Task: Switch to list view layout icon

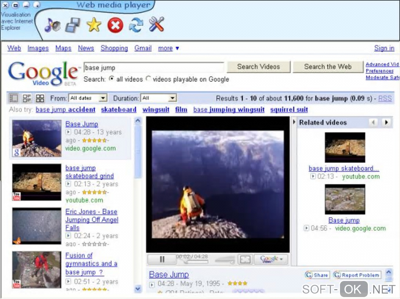Action: click(x=13, y=98)
